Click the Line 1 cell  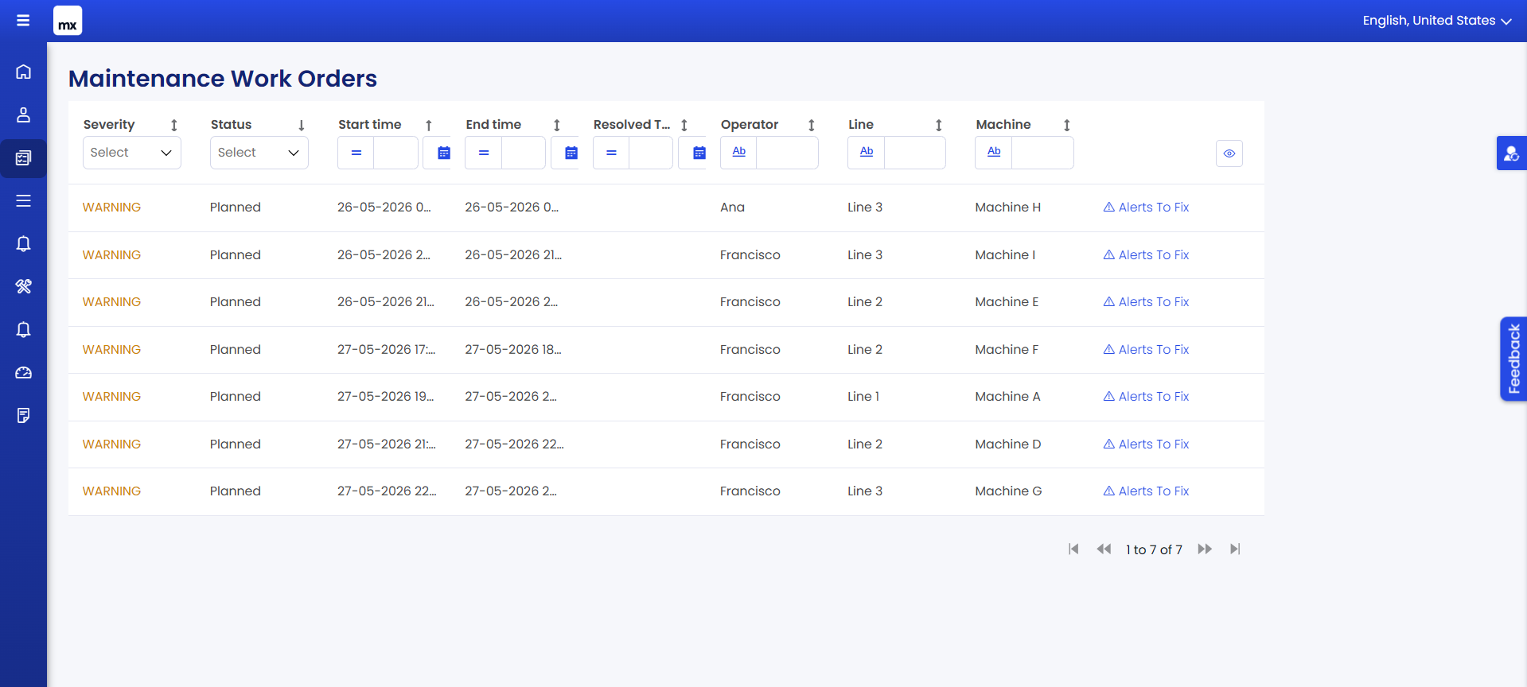pos(863,397)
